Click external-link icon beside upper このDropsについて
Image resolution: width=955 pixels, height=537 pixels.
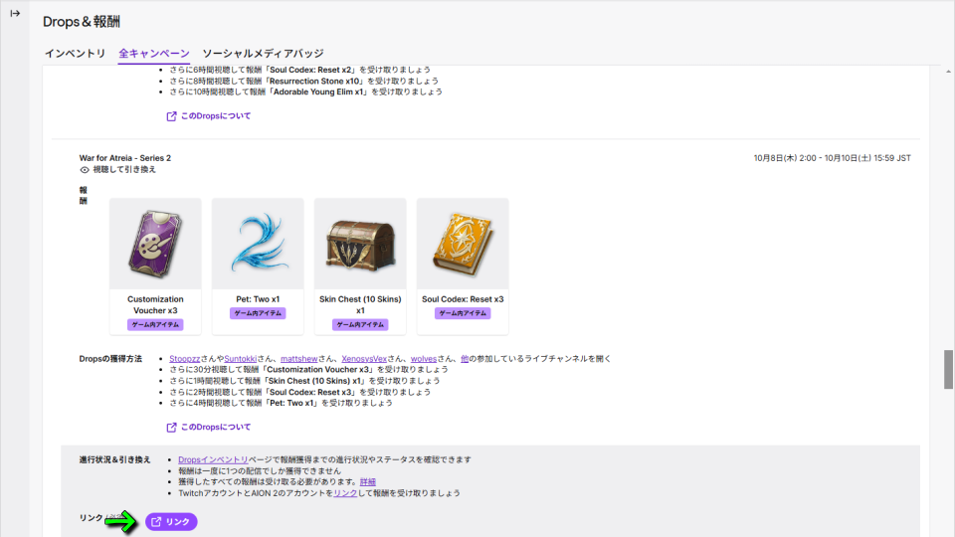pos(172,116)
